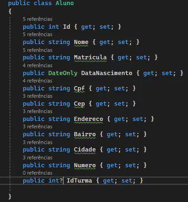The height and width of the screenshot is (202, 188).
Task: Open the '5 referências' link above Nome
Action: pos(38,34)
